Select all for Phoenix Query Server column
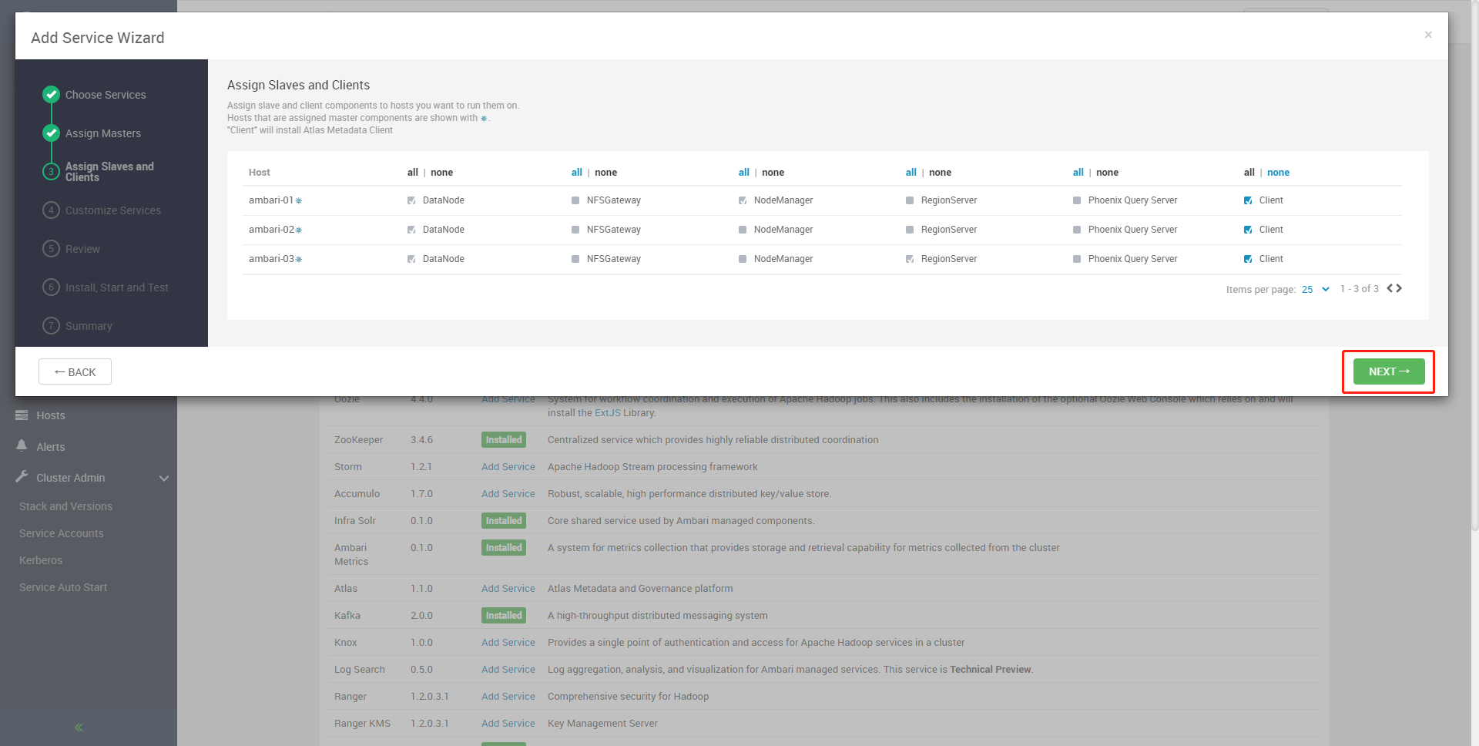The width and height of the screenshot is (1479, 746). click(x=1078, y=173)
